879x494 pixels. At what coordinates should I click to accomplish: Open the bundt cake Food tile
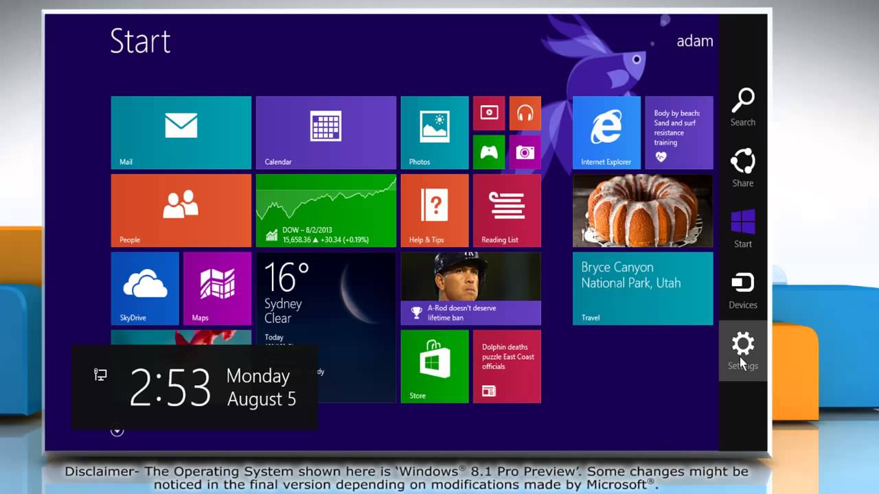(643, 211)
